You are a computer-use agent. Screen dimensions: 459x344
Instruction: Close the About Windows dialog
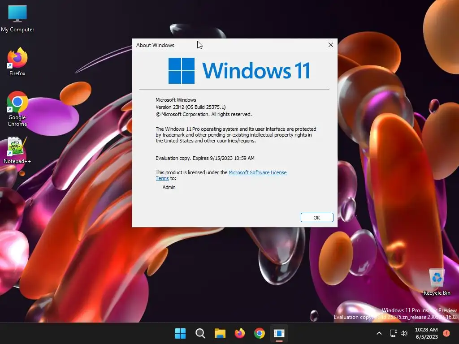tap(331, 45)
